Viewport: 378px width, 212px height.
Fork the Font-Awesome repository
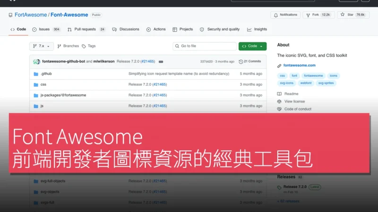318,15
